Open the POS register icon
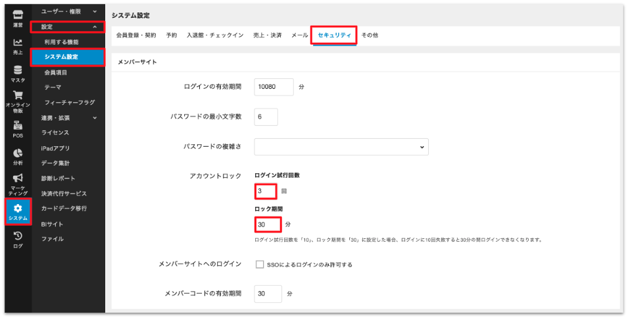628x318 pixels. (x=18, y=129)
